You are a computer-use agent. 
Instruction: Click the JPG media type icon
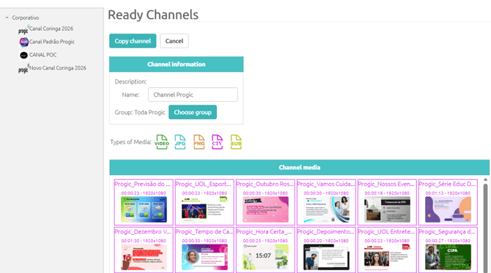(x=180, y=142)
